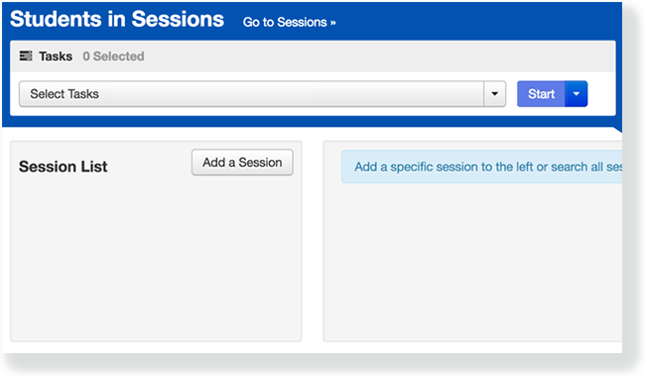Click the blue info message about adding sessions
The height and width of the screenshot is (376, 645).
point(481,167)
